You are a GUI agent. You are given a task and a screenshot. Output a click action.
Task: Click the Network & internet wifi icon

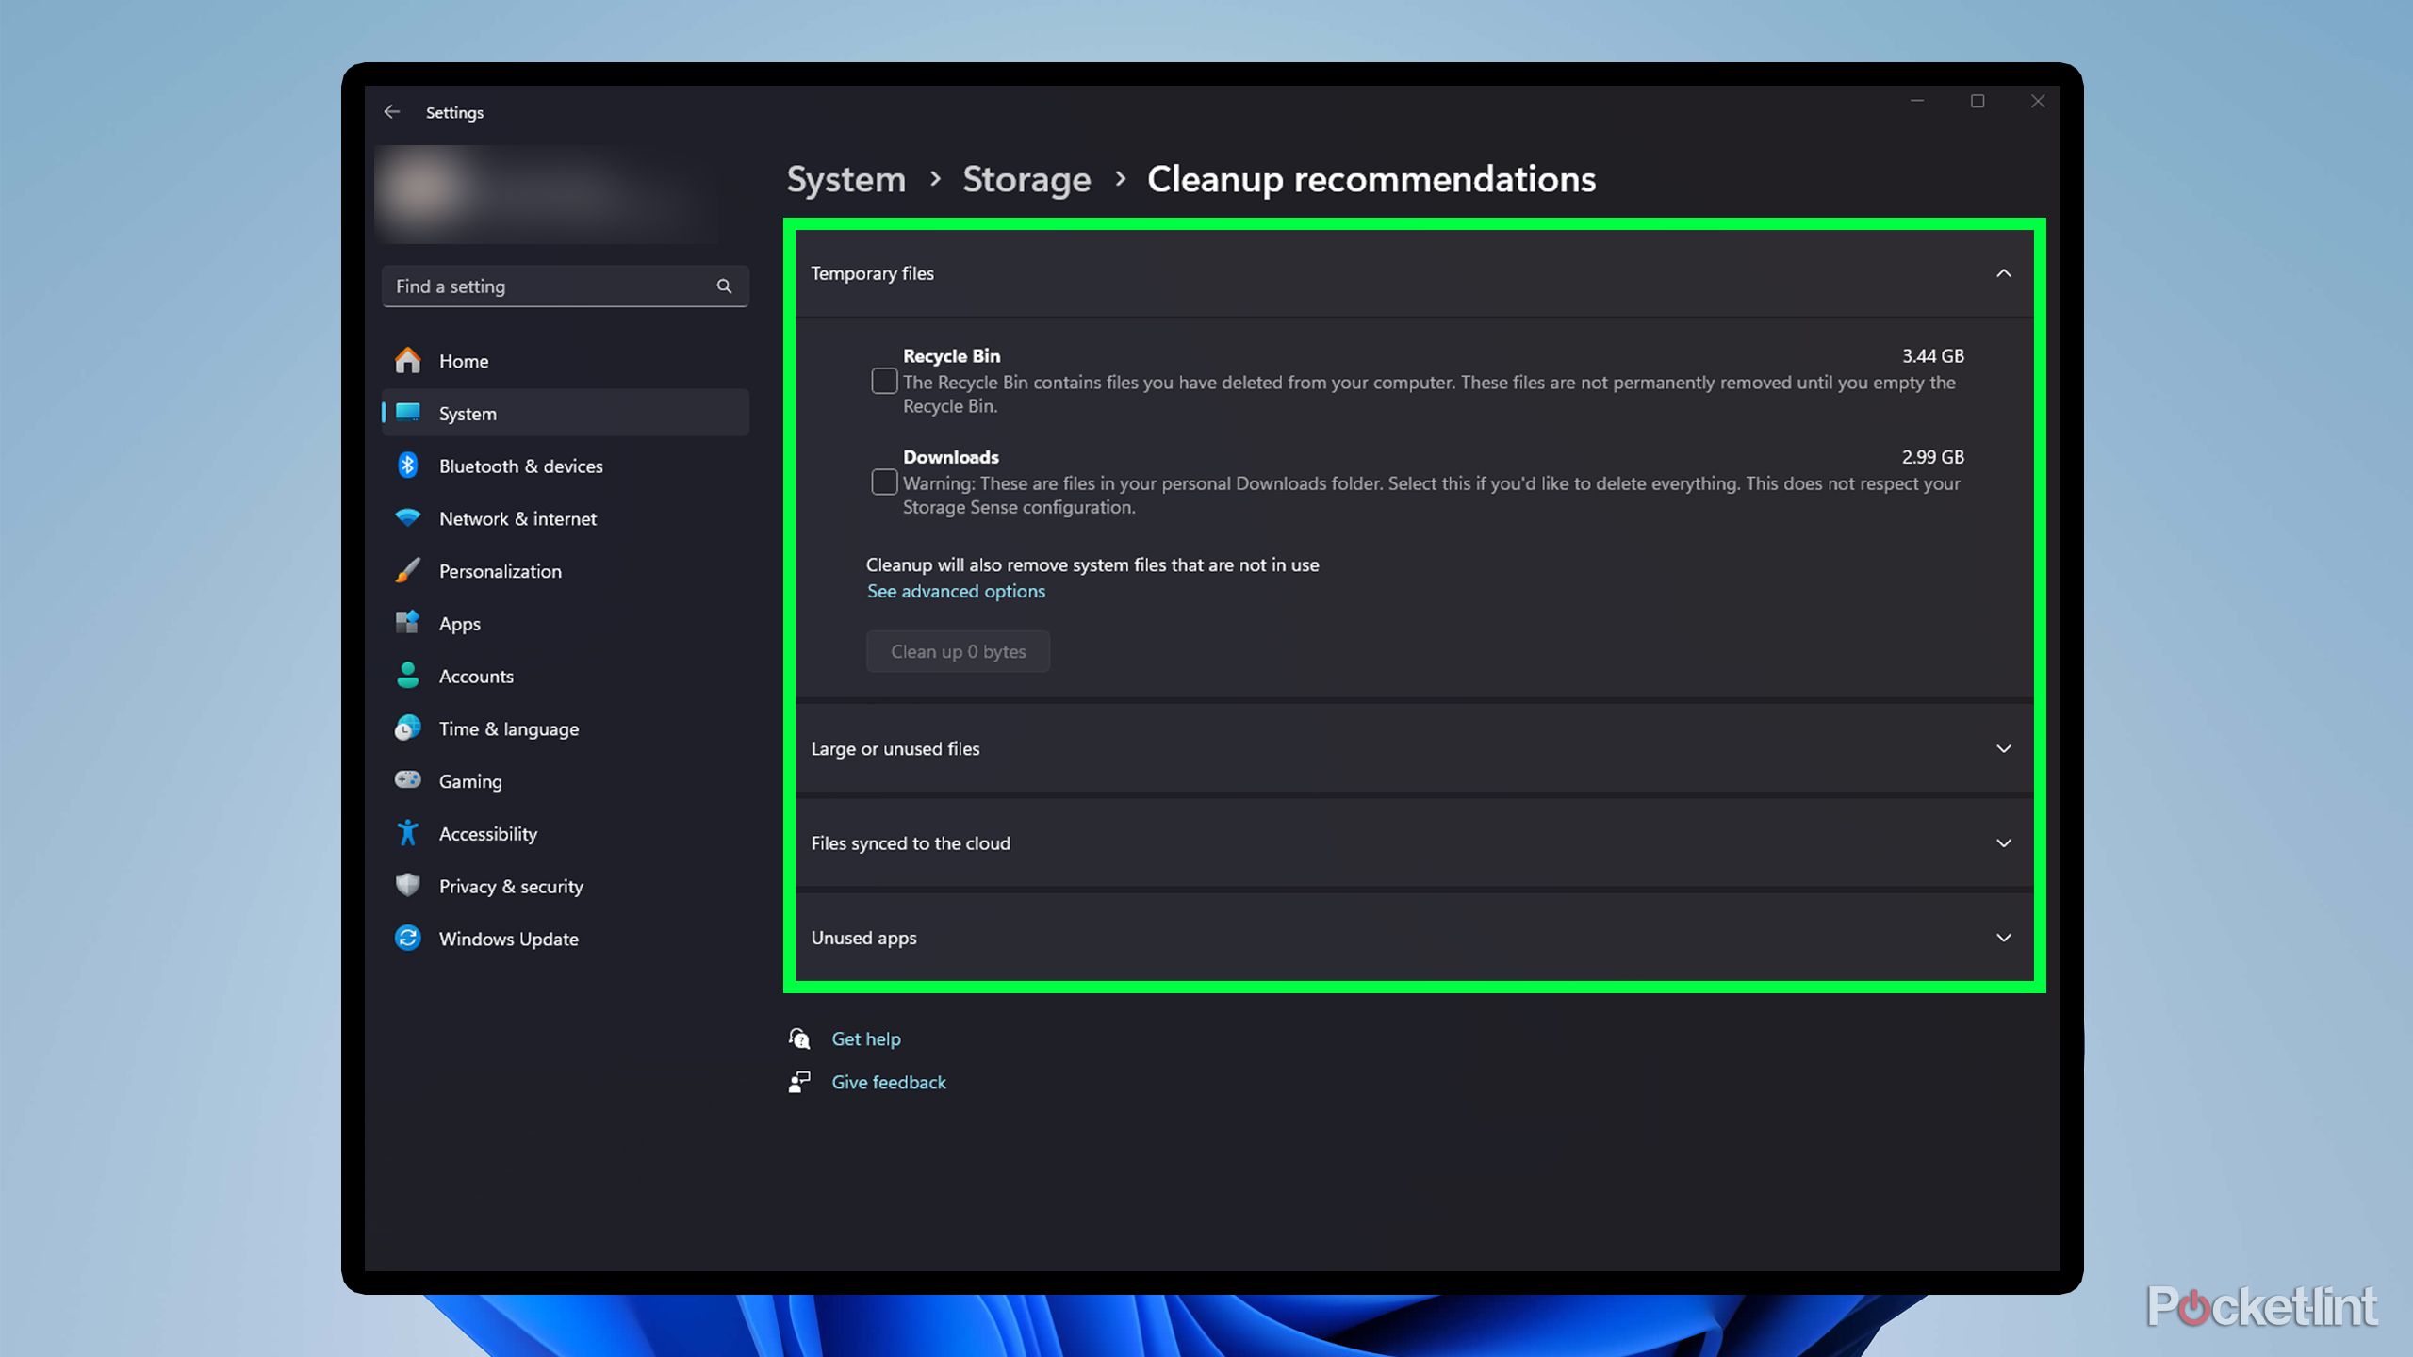coord(407,518)
